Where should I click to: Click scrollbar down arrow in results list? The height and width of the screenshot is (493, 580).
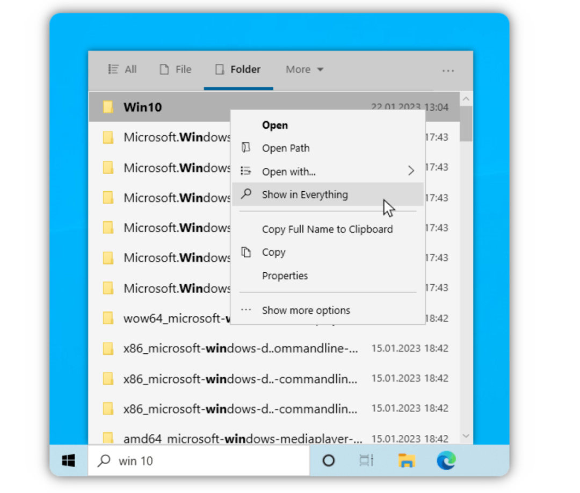[x=466, y=436]
